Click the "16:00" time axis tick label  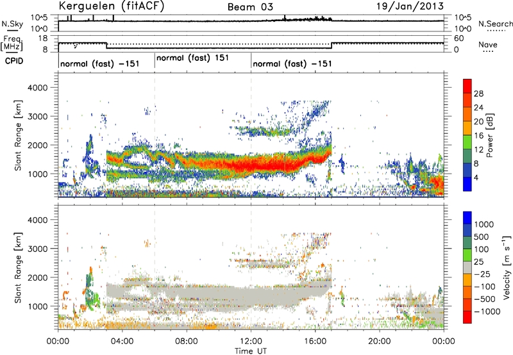[315, 342]
